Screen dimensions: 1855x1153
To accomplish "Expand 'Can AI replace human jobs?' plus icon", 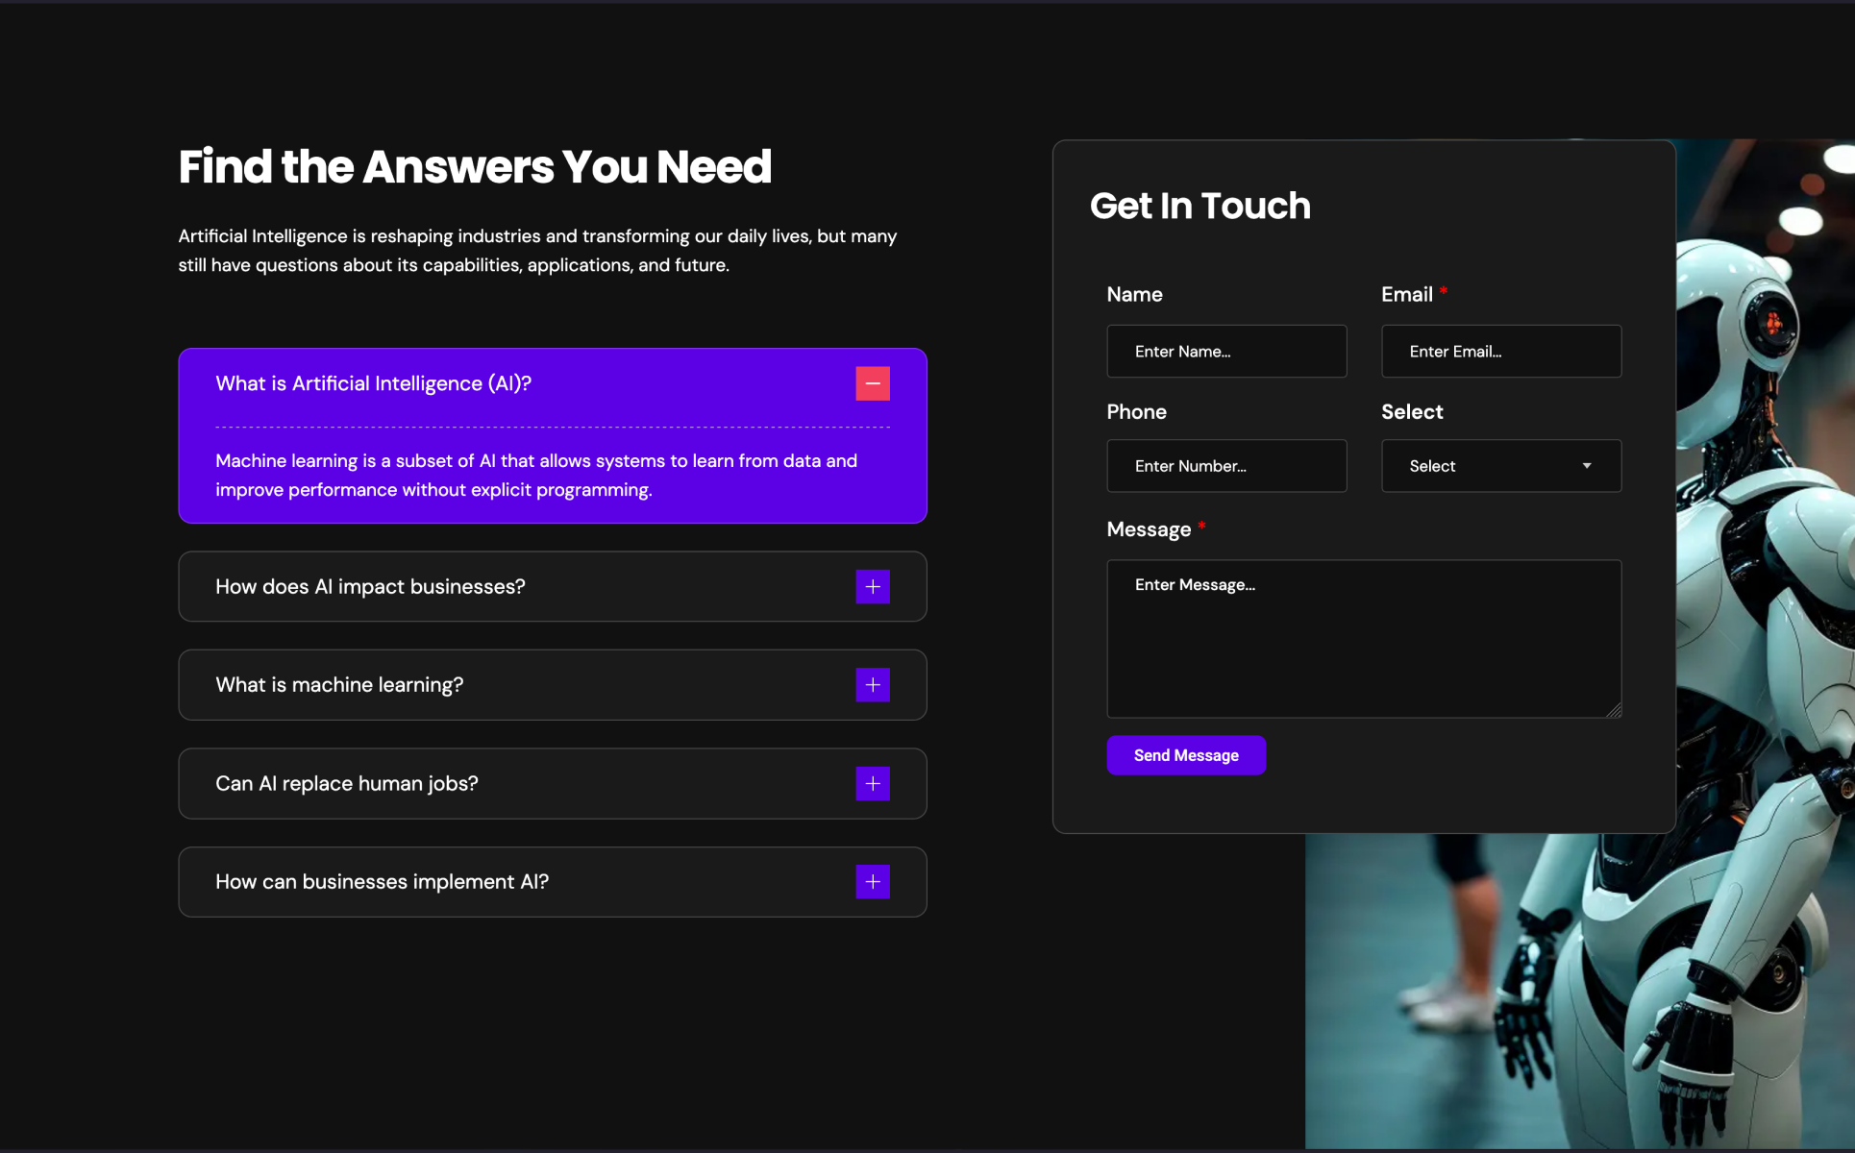I will coord(873,783).
